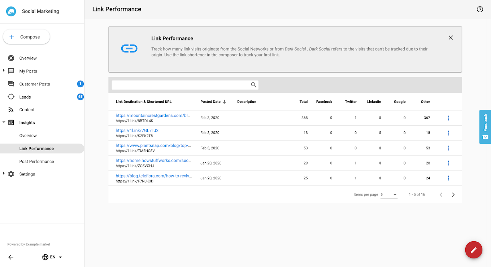Open the Feedback side tab

pyautogui.click(x=485, y=127)
